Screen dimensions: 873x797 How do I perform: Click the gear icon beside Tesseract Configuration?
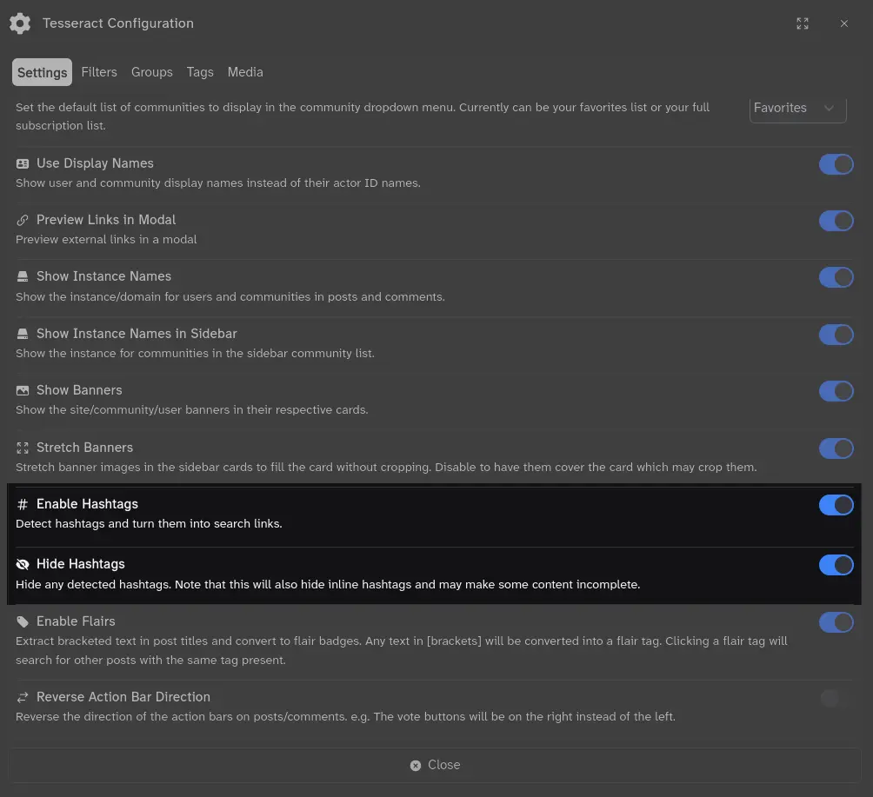tap(20, 23)
